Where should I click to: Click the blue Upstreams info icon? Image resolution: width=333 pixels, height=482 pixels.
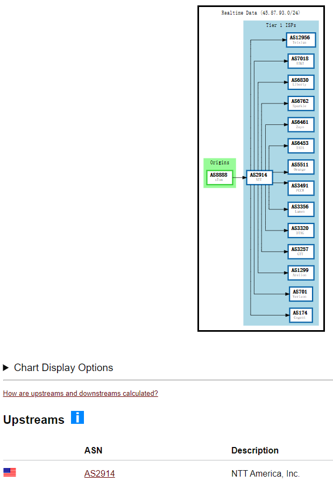tap(77, 417)
